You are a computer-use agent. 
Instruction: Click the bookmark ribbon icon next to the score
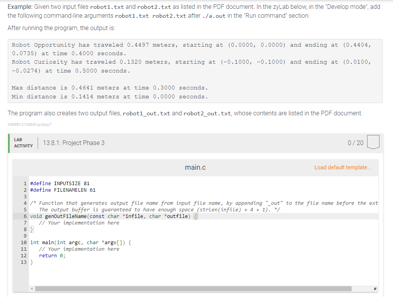(x=372, y=142)
